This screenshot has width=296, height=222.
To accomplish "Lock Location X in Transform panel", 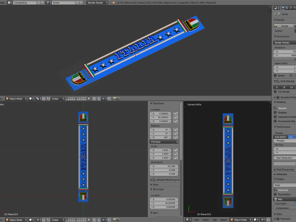I will click(x=176, y=113).
